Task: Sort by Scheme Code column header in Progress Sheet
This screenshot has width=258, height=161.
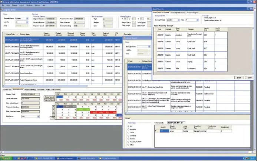Action: 12,34
